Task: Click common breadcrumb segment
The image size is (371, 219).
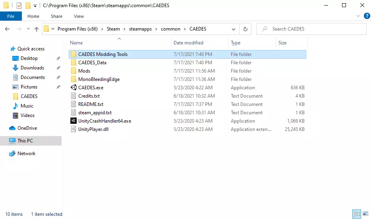Action: [x=170, y=29]
